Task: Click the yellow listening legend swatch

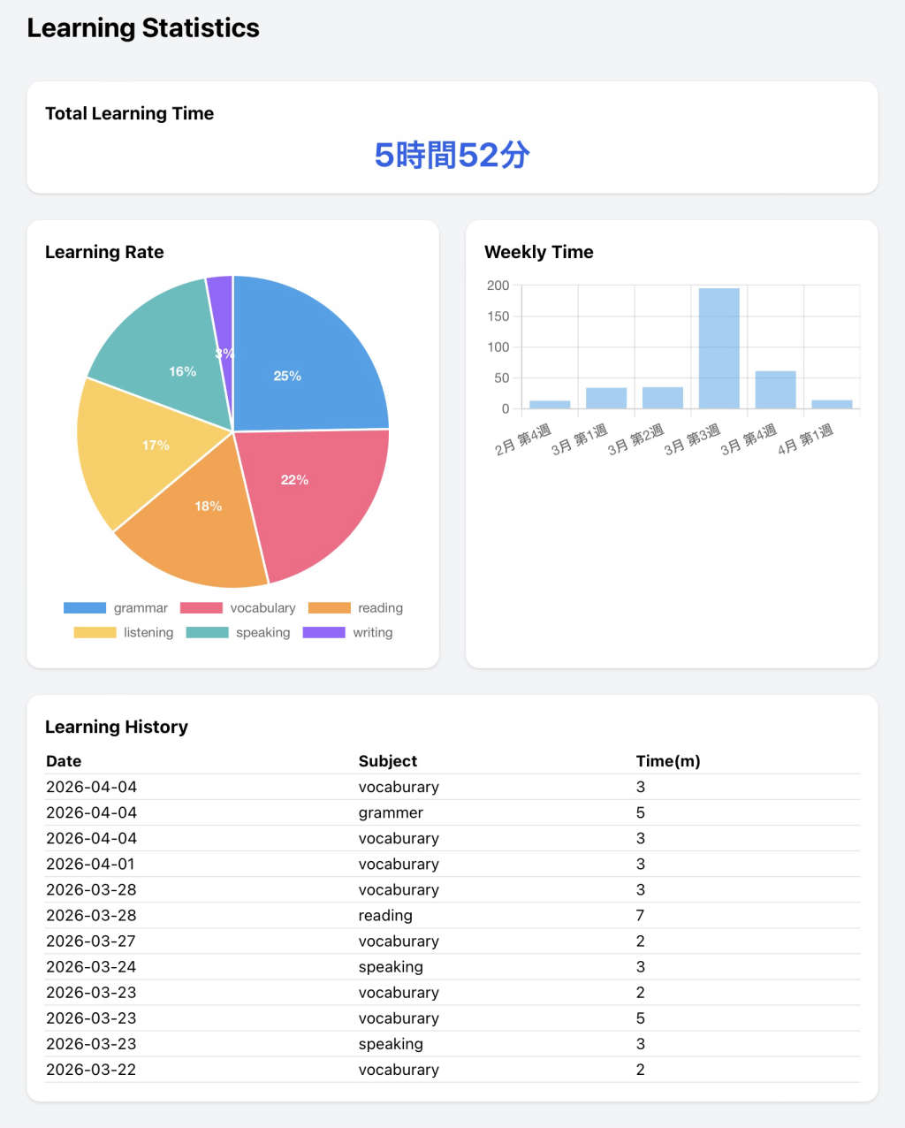Action: pos(95,633)
